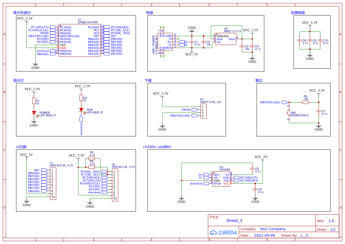Select the R3 10k pull-up resistor

click(306, 101)
